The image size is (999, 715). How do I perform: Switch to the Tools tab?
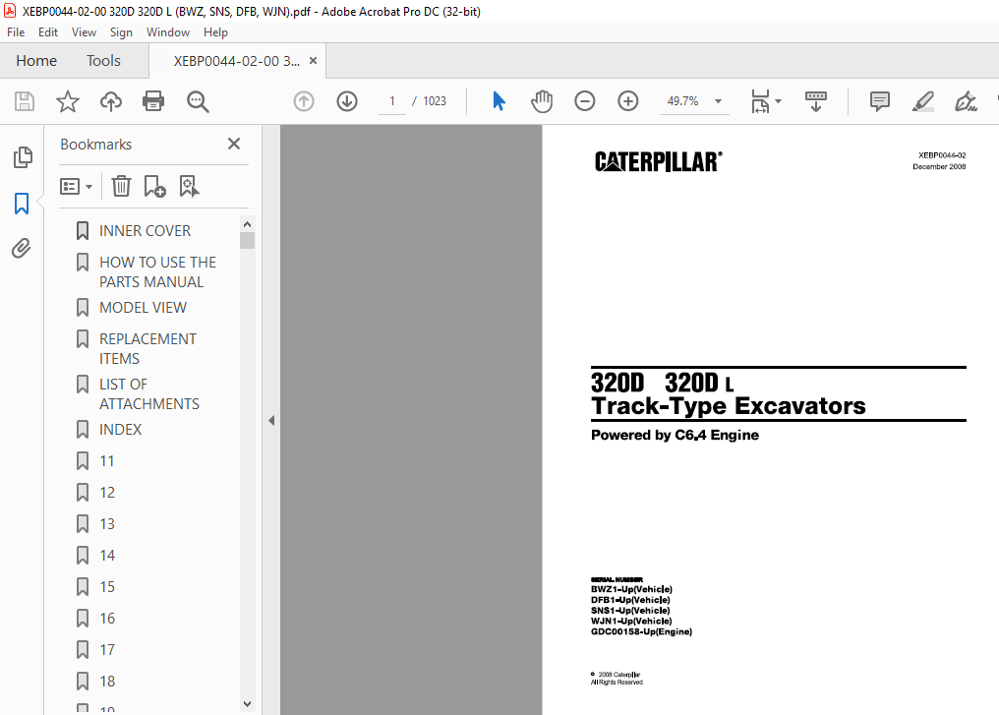coord(103,61)
